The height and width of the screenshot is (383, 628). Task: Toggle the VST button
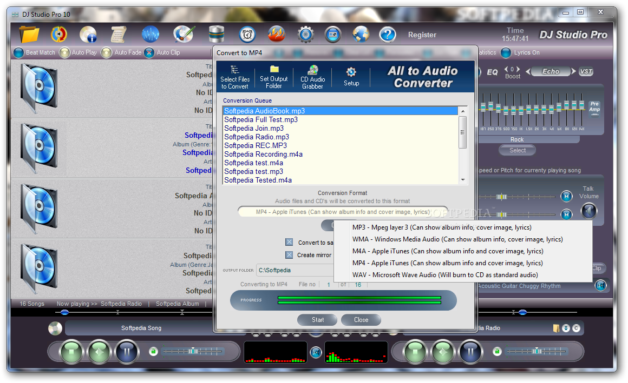point(586,71)
